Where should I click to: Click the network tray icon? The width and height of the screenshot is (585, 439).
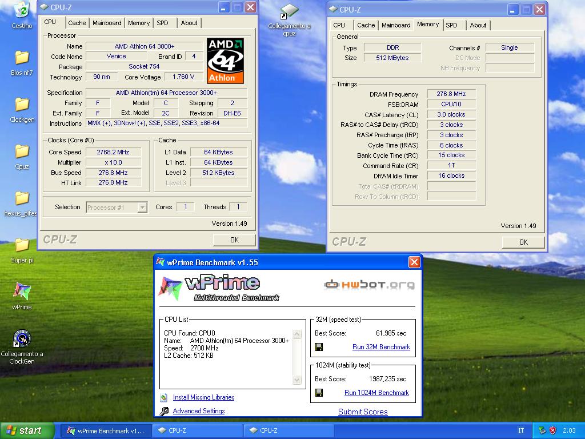tap(543, 430)
